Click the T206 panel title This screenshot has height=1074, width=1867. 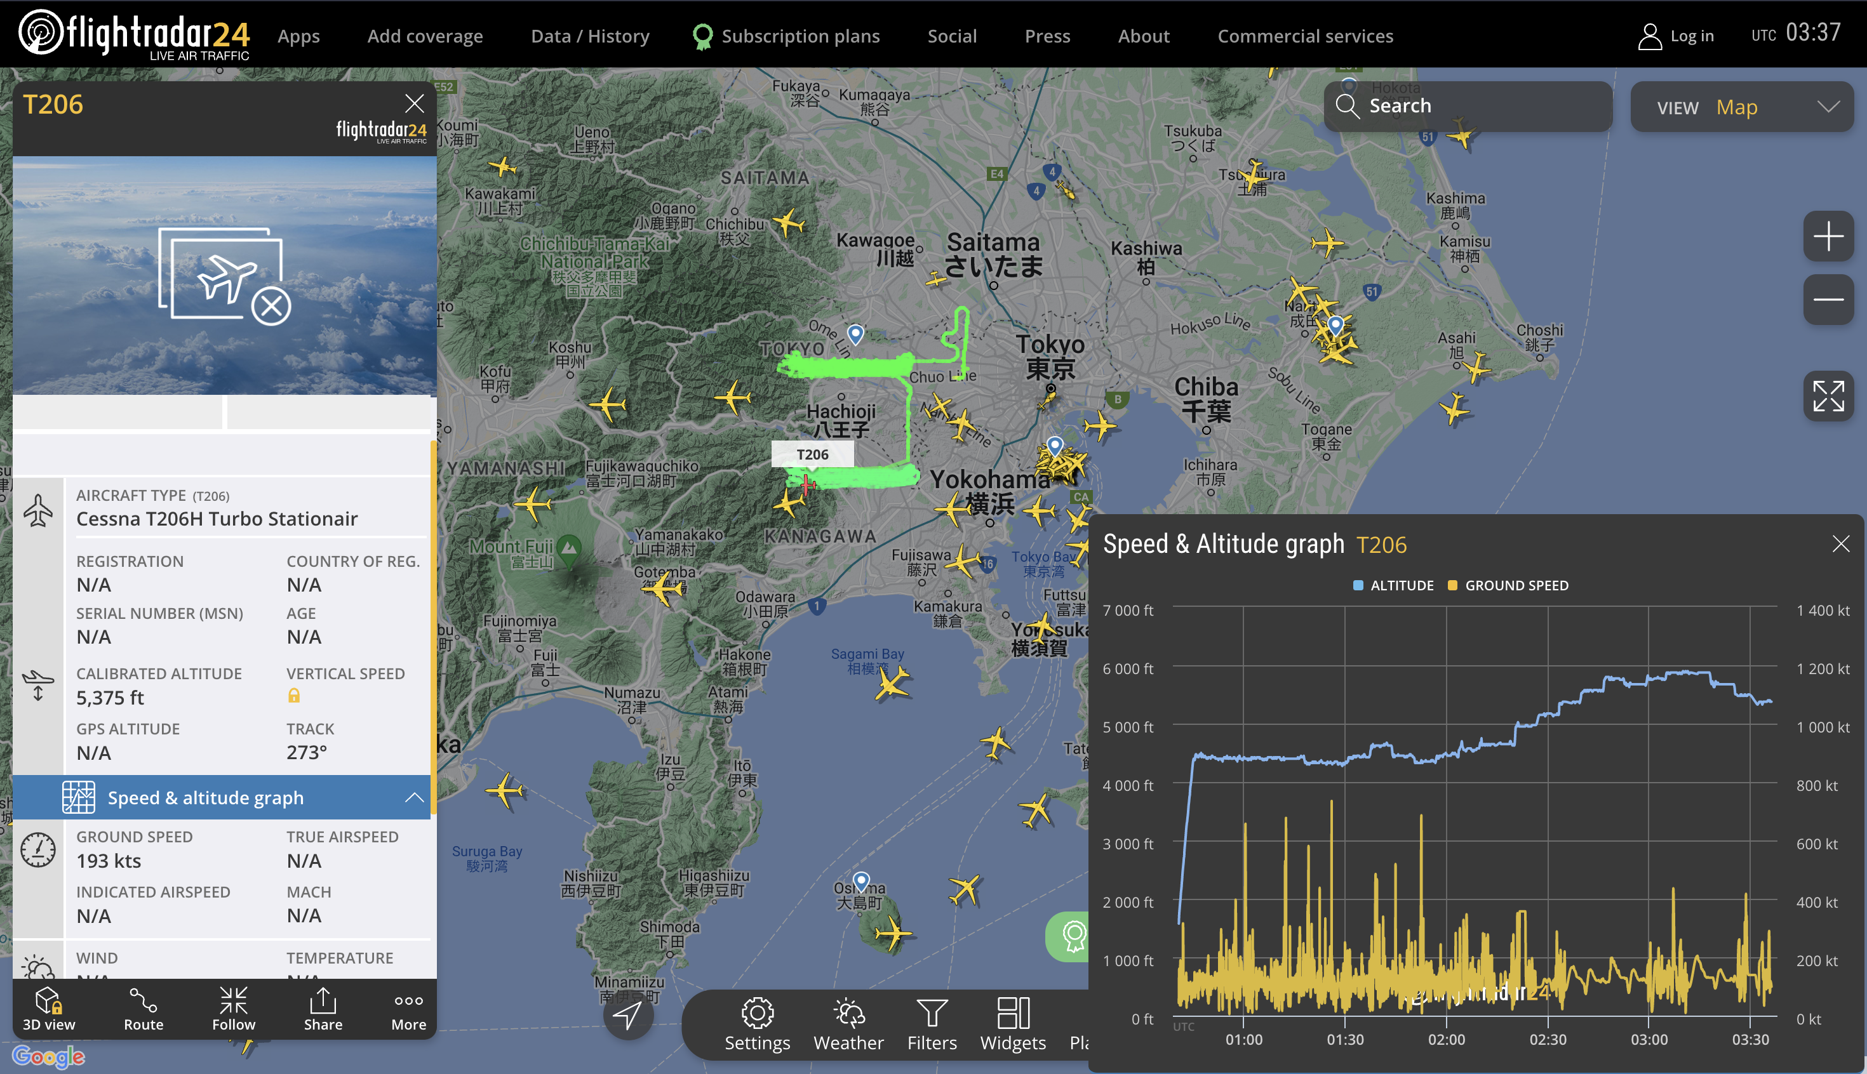tap(53, 104)
